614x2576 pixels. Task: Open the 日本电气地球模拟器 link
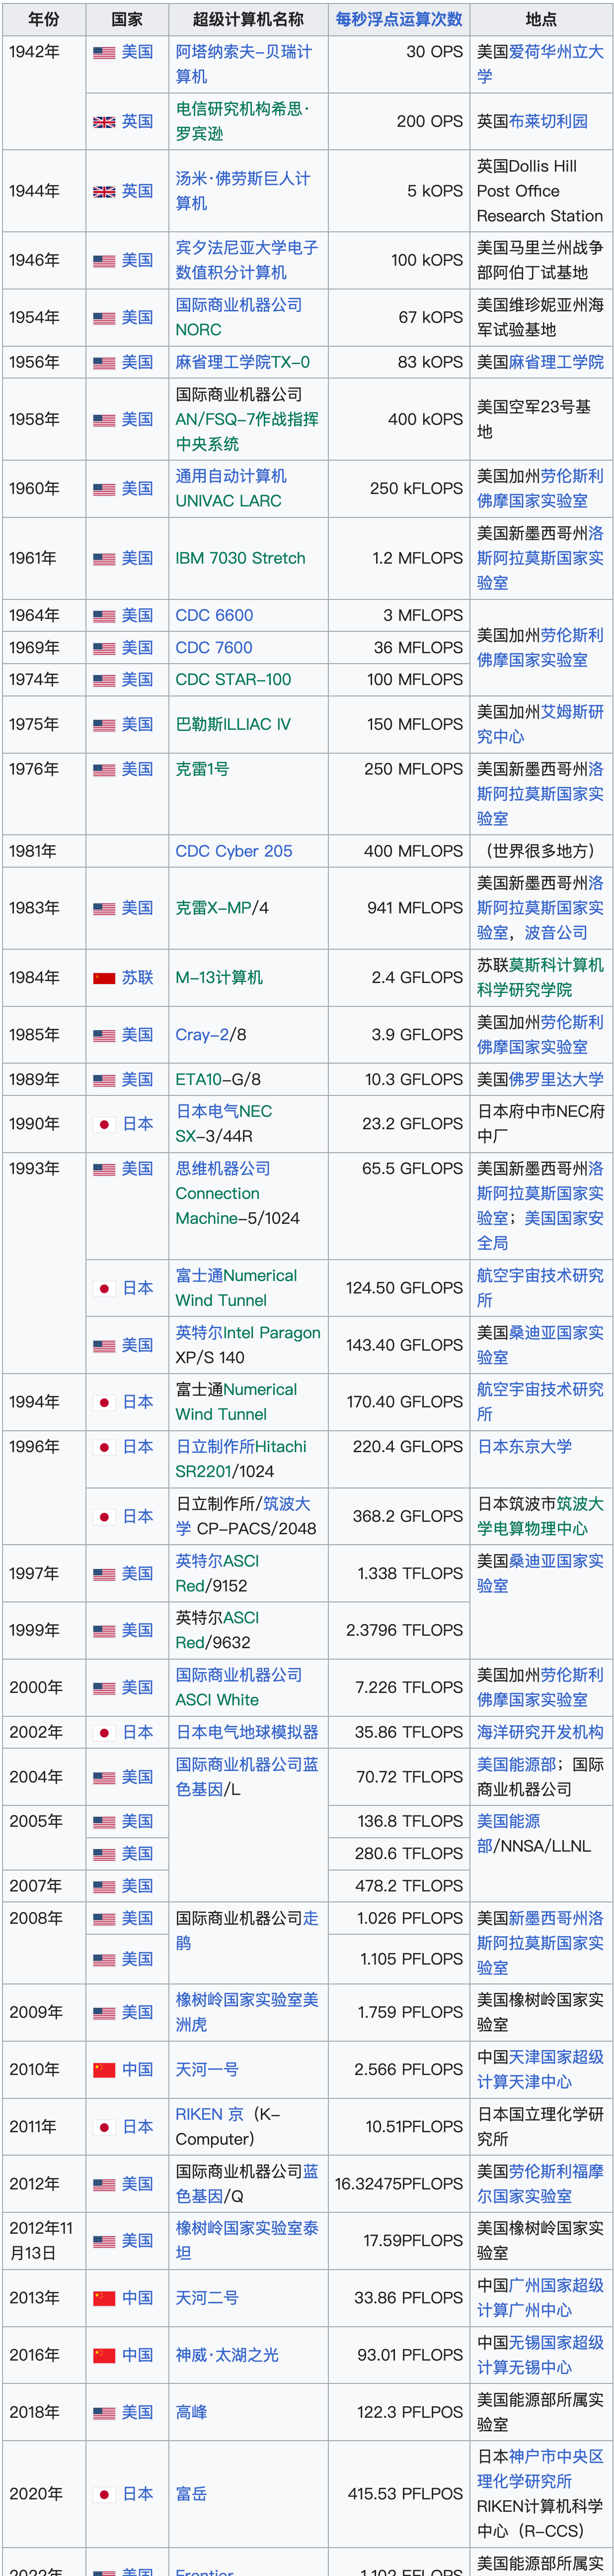246,1733
